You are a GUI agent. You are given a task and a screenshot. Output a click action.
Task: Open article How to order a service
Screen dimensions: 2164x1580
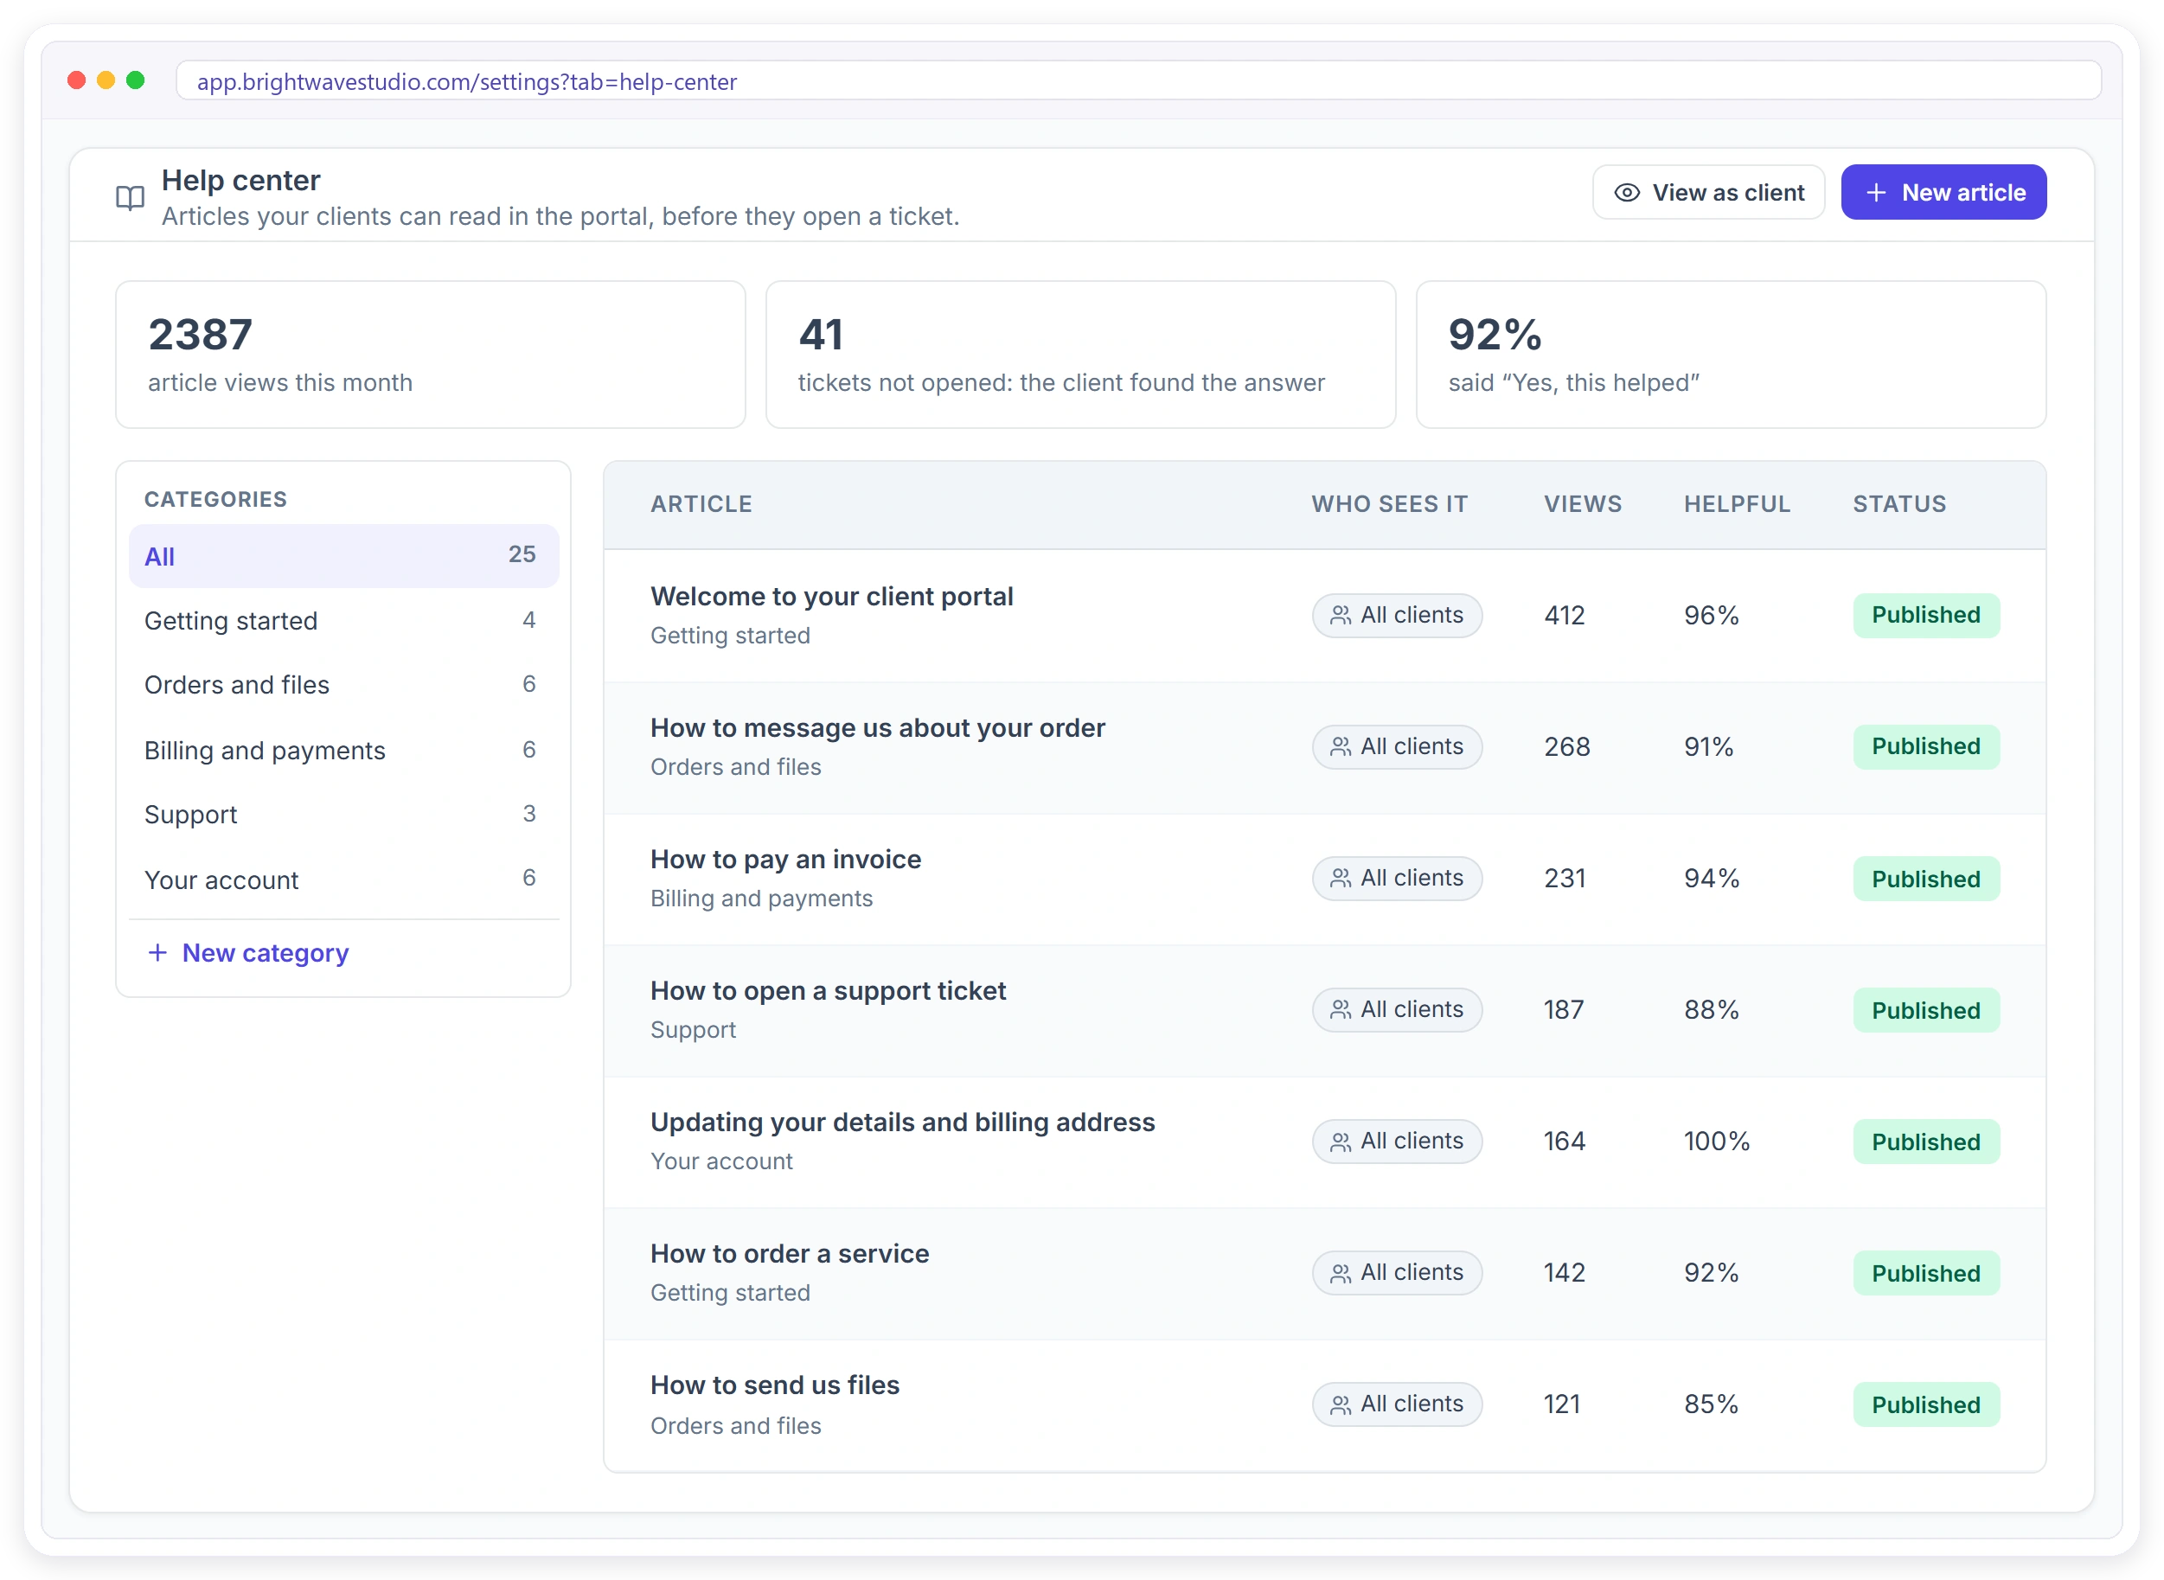point(789,1254)
